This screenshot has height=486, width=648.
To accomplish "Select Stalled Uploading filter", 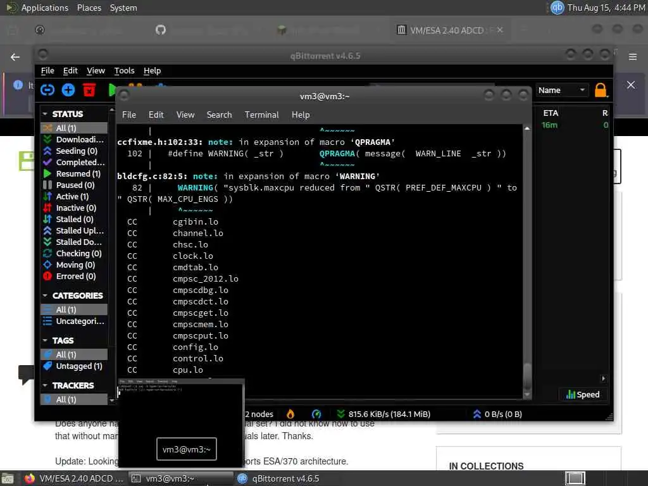I will pos(75,230).
